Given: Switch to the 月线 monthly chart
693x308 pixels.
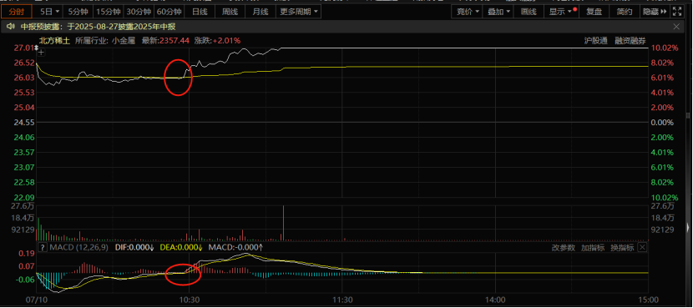Looking at the screenshot, I should tap(260, 12).
